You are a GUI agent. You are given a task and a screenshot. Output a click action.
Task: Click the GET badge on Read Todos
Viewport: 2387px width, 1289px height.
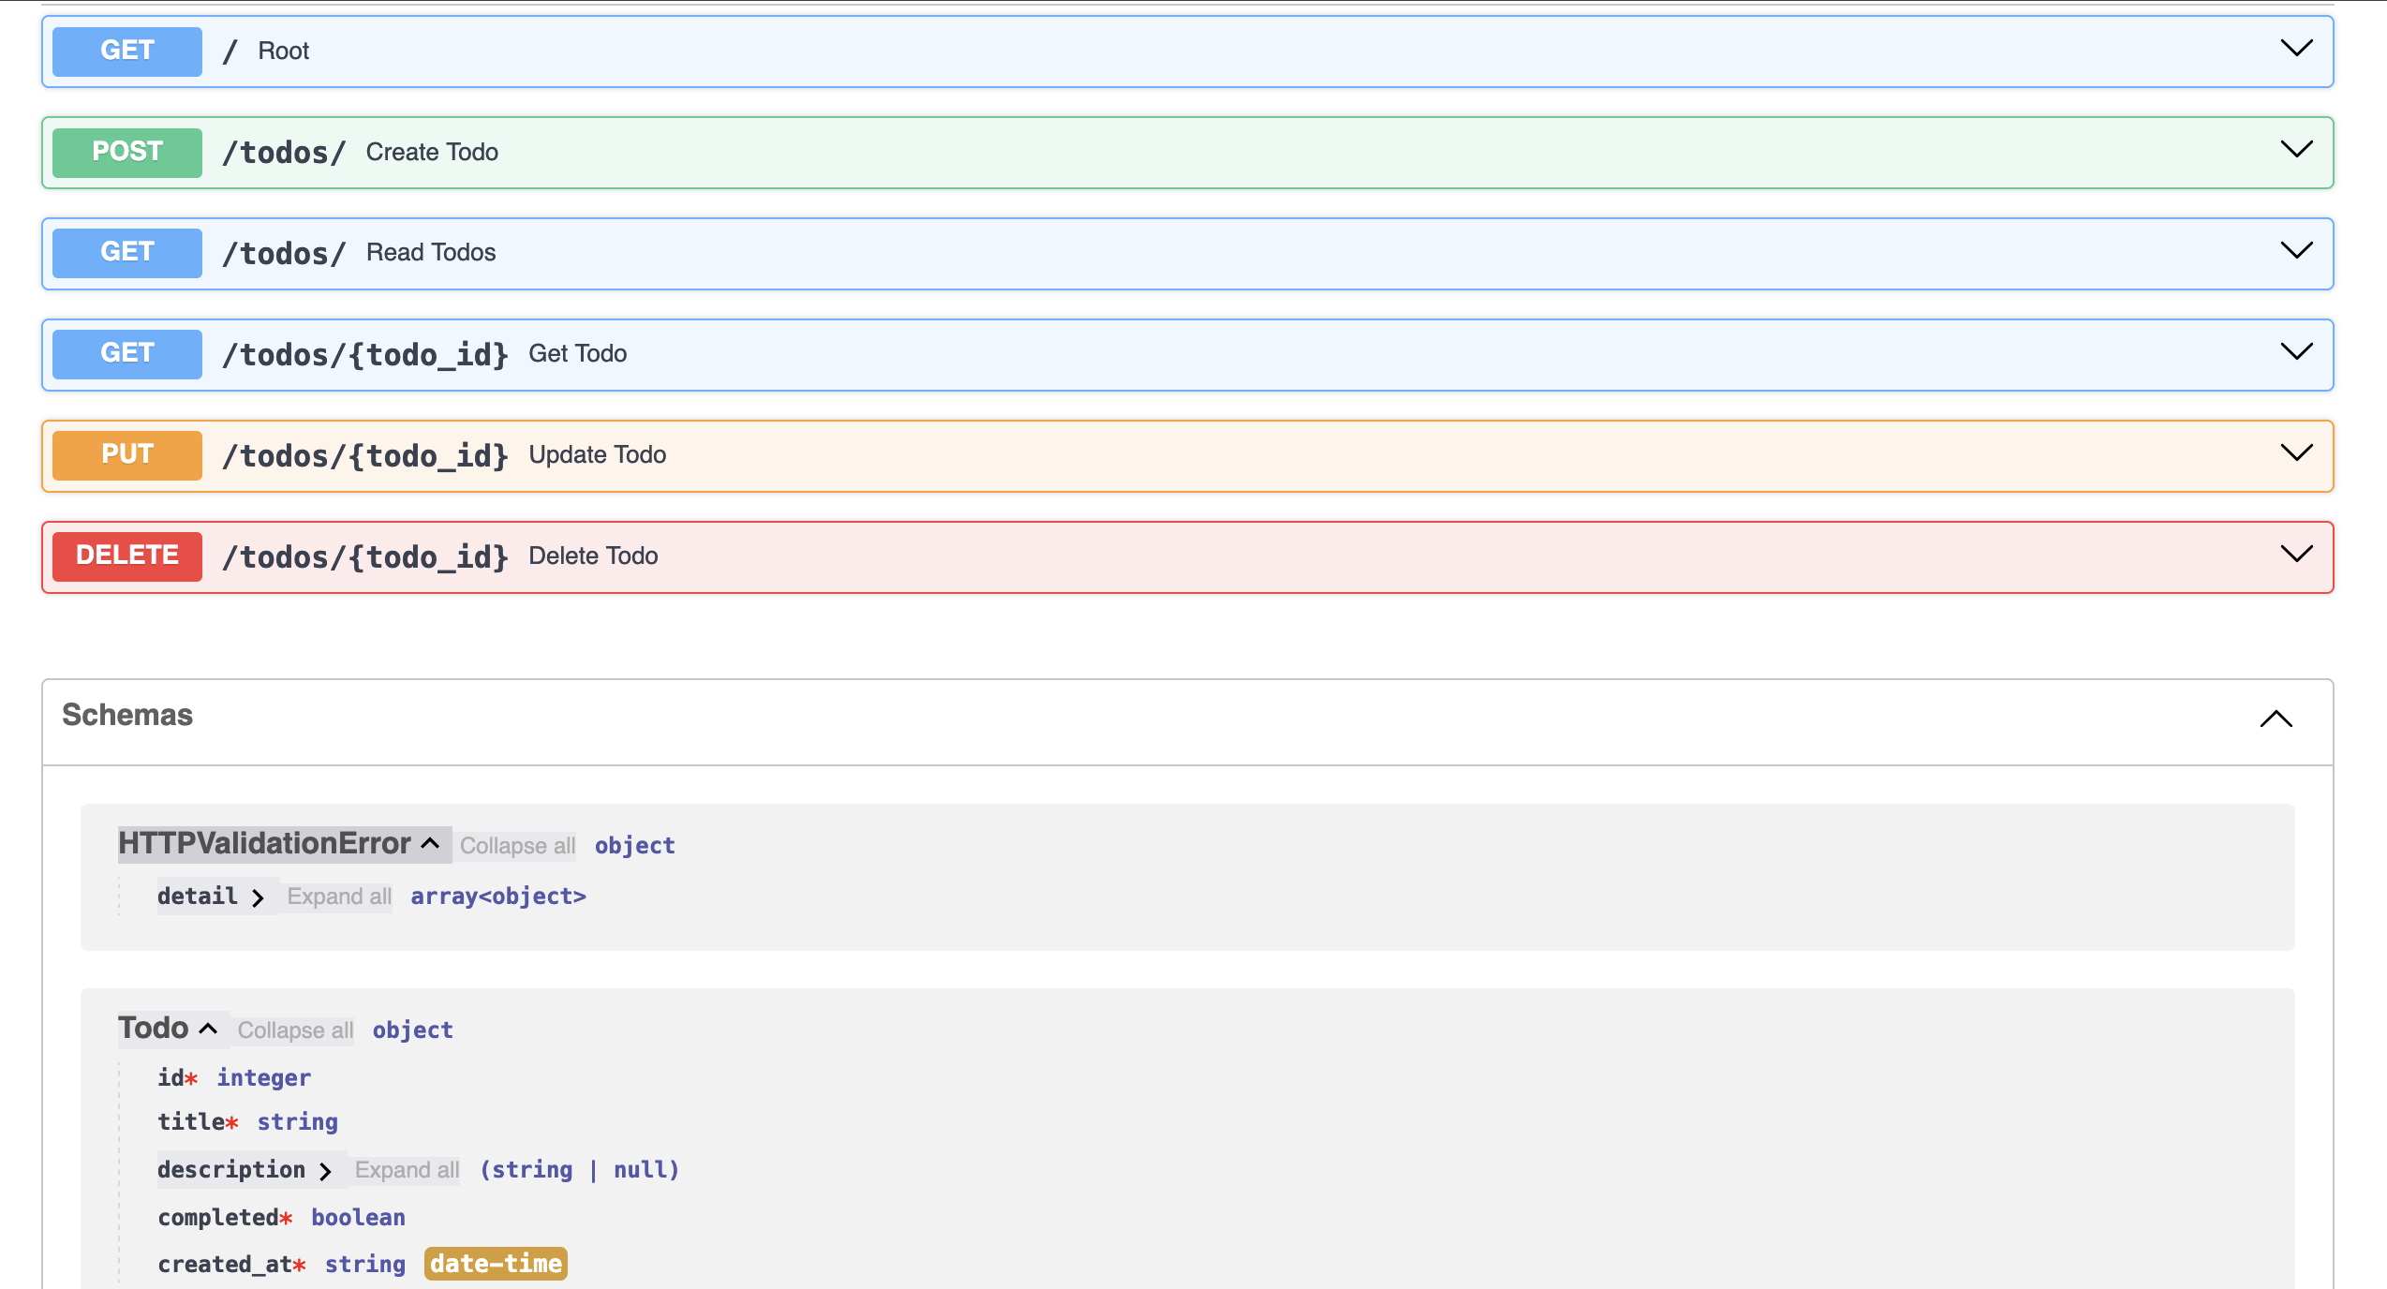[x=126, y=252]
